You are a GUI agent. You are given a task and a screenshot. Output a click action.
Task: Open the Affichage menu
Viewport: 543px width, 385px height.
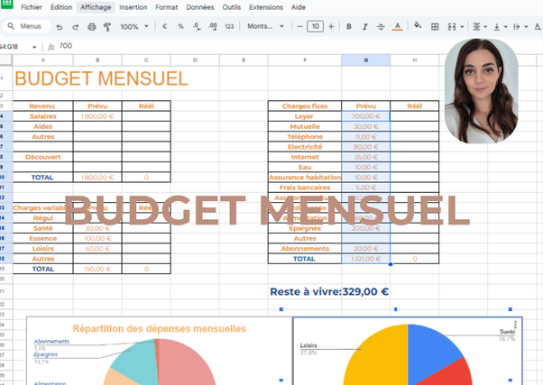coord(96,7)
